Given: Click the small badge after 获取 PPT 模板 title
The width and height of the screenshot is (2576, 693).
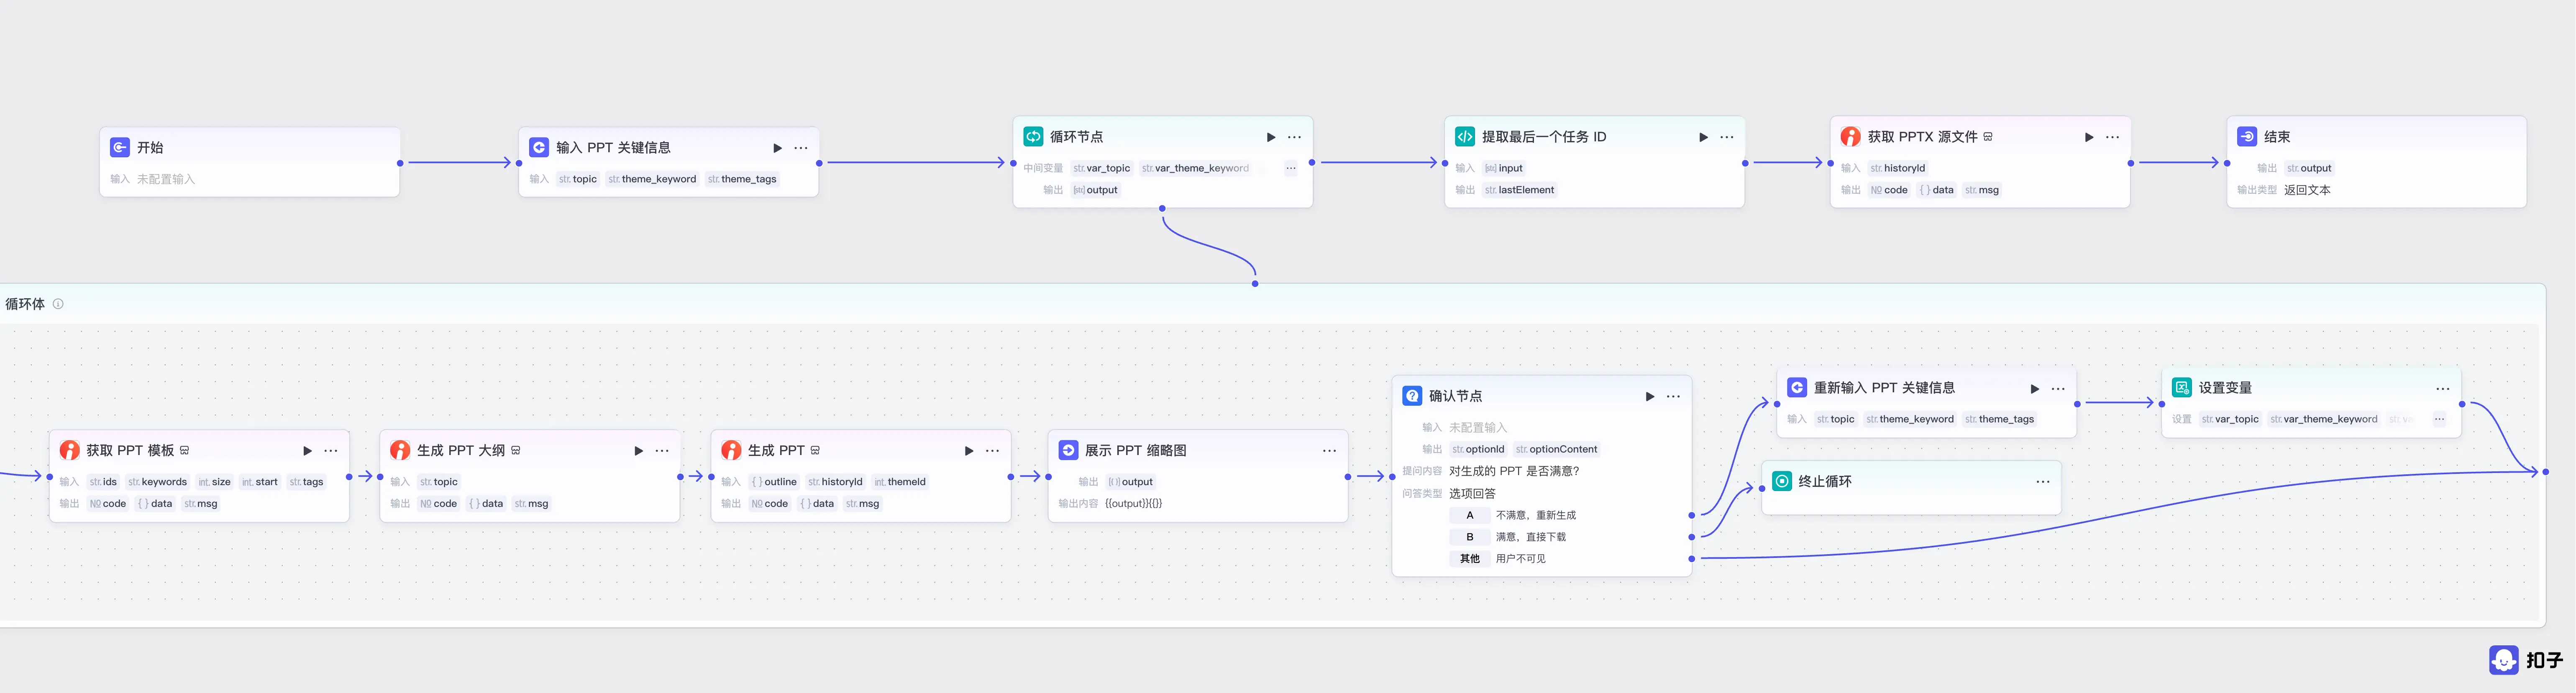Looking at the screenshot, I should pos(185,450).
